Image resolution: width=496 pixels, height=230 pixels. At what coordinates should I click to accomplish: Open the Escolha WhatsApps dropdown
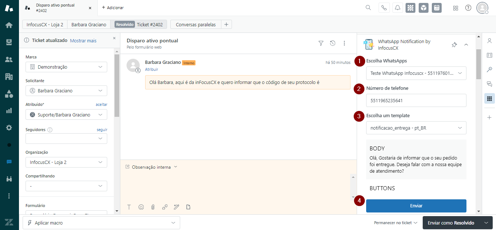tap(416, 73)
